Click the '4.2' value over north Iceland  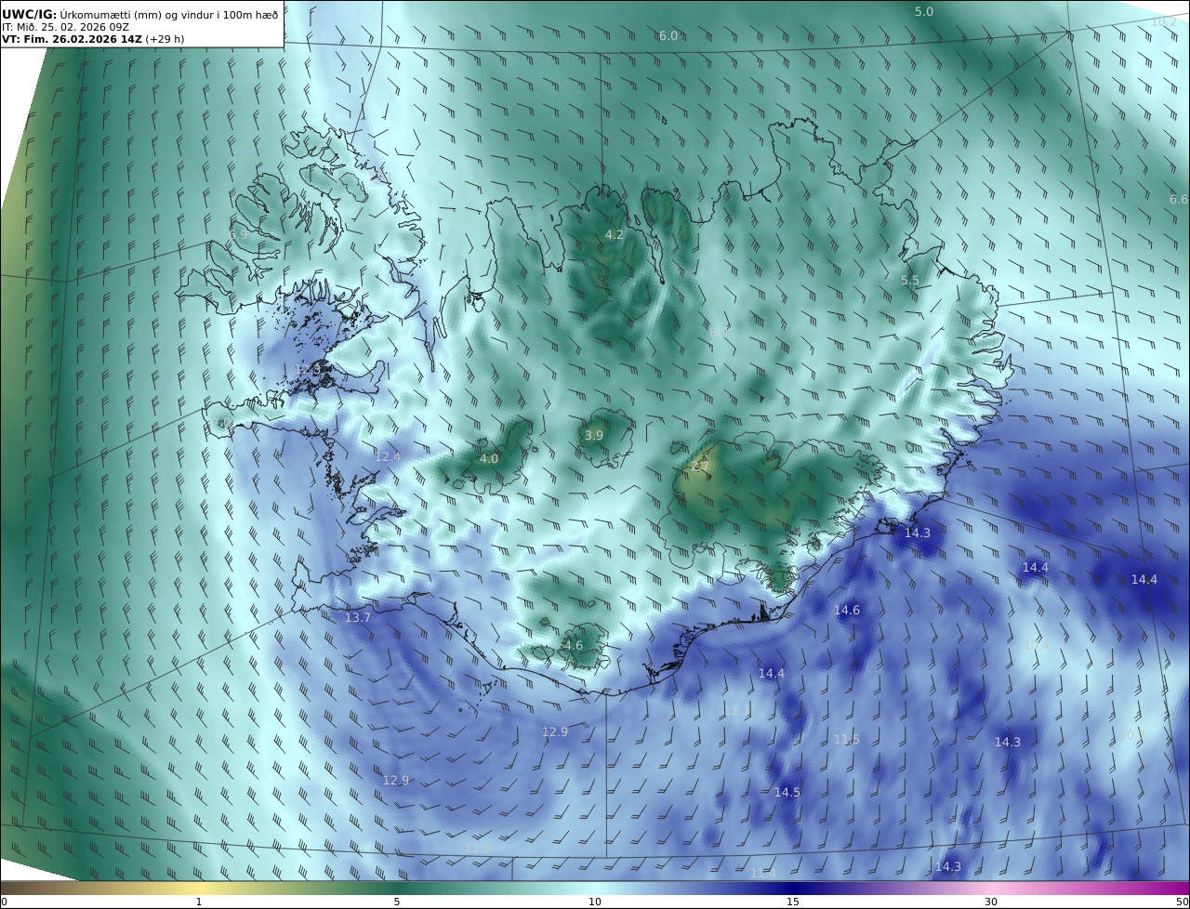pyautogui.click(x=615, y=235)
